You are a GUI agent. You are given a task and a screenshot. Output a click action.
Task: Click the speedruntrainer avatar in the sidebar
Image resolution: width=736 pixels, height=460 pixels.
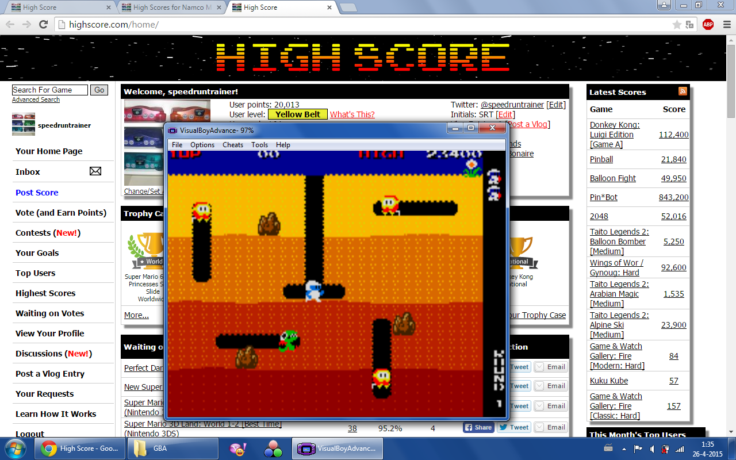click(24, 124)
